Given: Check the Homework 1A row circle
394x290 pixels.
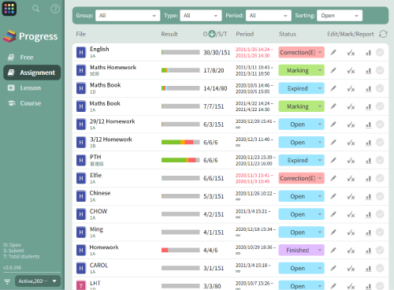Looking at the screenshot, I should [x=380, y=250].
